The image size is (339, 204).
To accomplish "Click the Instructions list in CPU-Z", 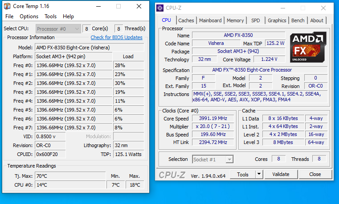I will (x=260, y=97).
